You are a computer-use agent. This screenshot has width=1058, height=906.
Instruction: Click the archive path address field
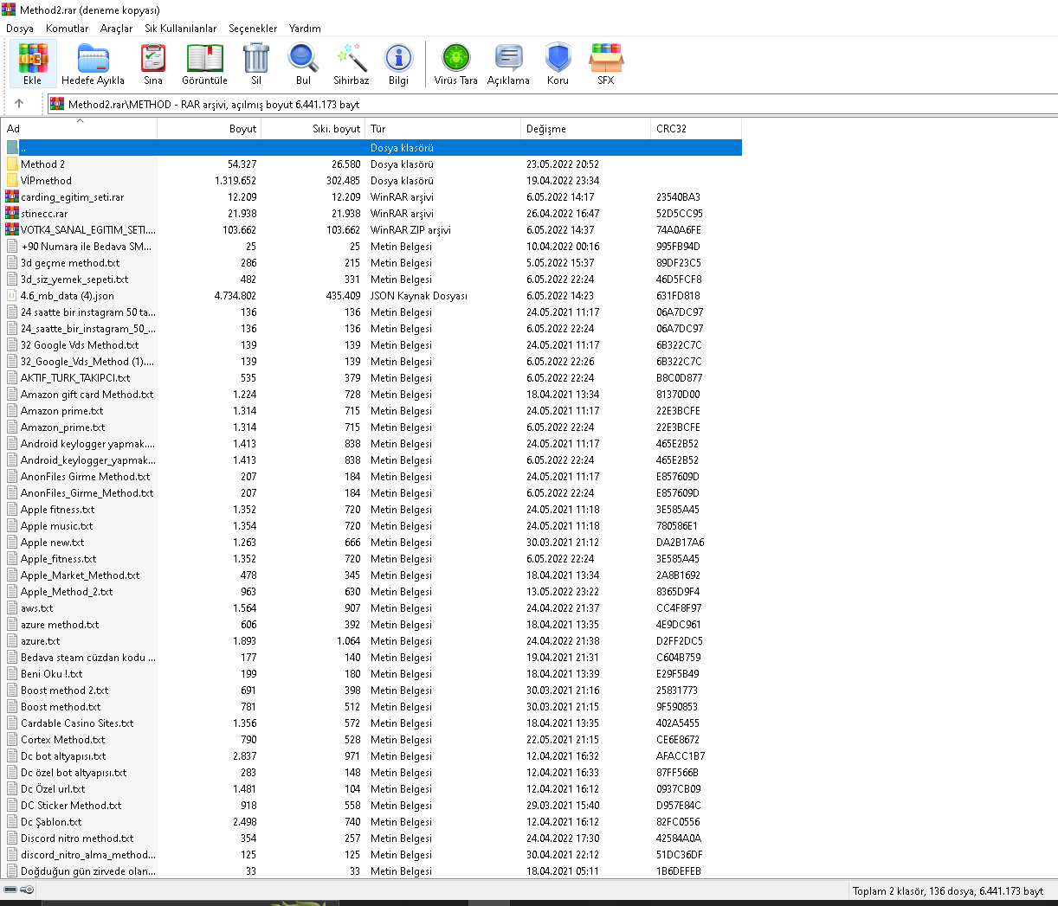coord(552,104)
